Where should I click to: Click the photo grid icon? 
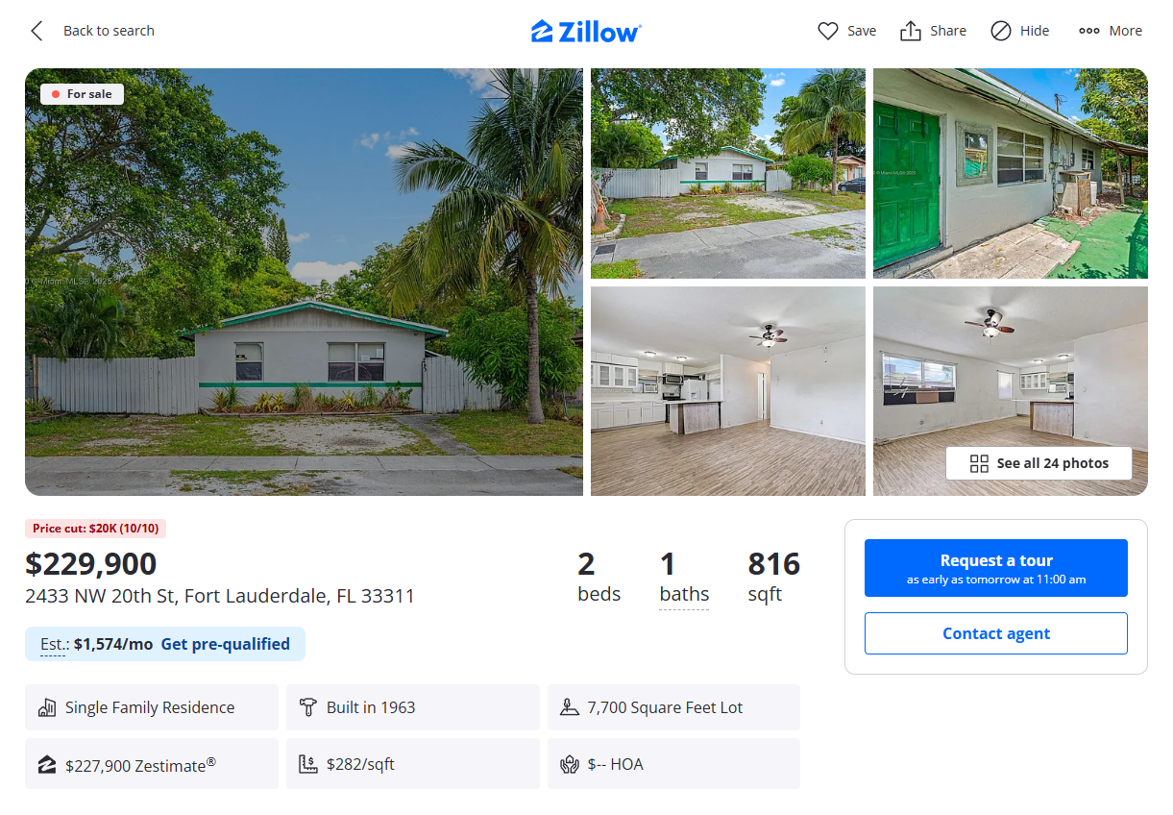pos(979,463)
